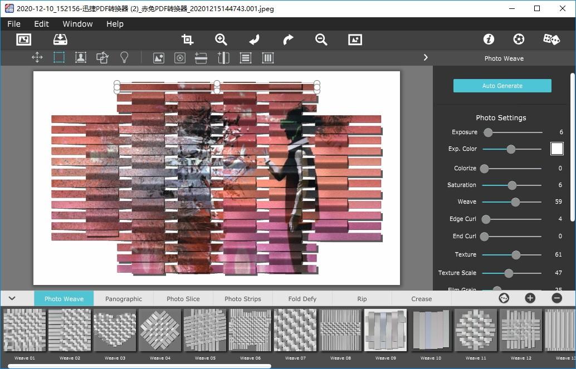Select the Weave 01 preset thumbnail
The width and height of the screenshot is (576, 369).
tap(25, 330)
